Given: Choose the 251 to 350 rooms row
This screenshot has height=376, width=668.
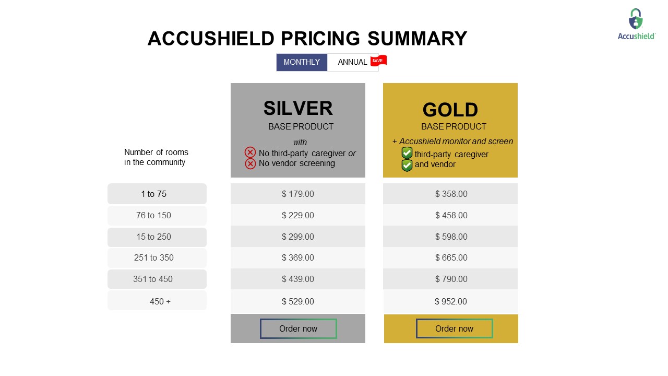Looking at the screenshot, I should (157, 258).
